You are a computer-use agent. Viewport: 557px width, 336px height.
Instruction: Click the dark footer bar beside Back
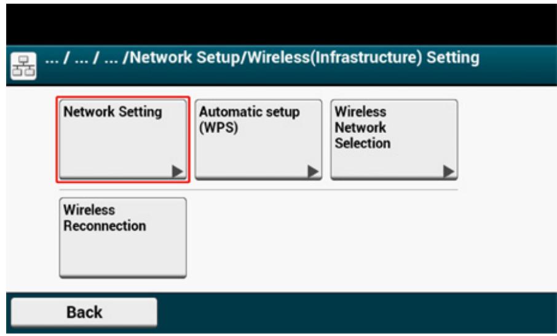tap(357, 313)
